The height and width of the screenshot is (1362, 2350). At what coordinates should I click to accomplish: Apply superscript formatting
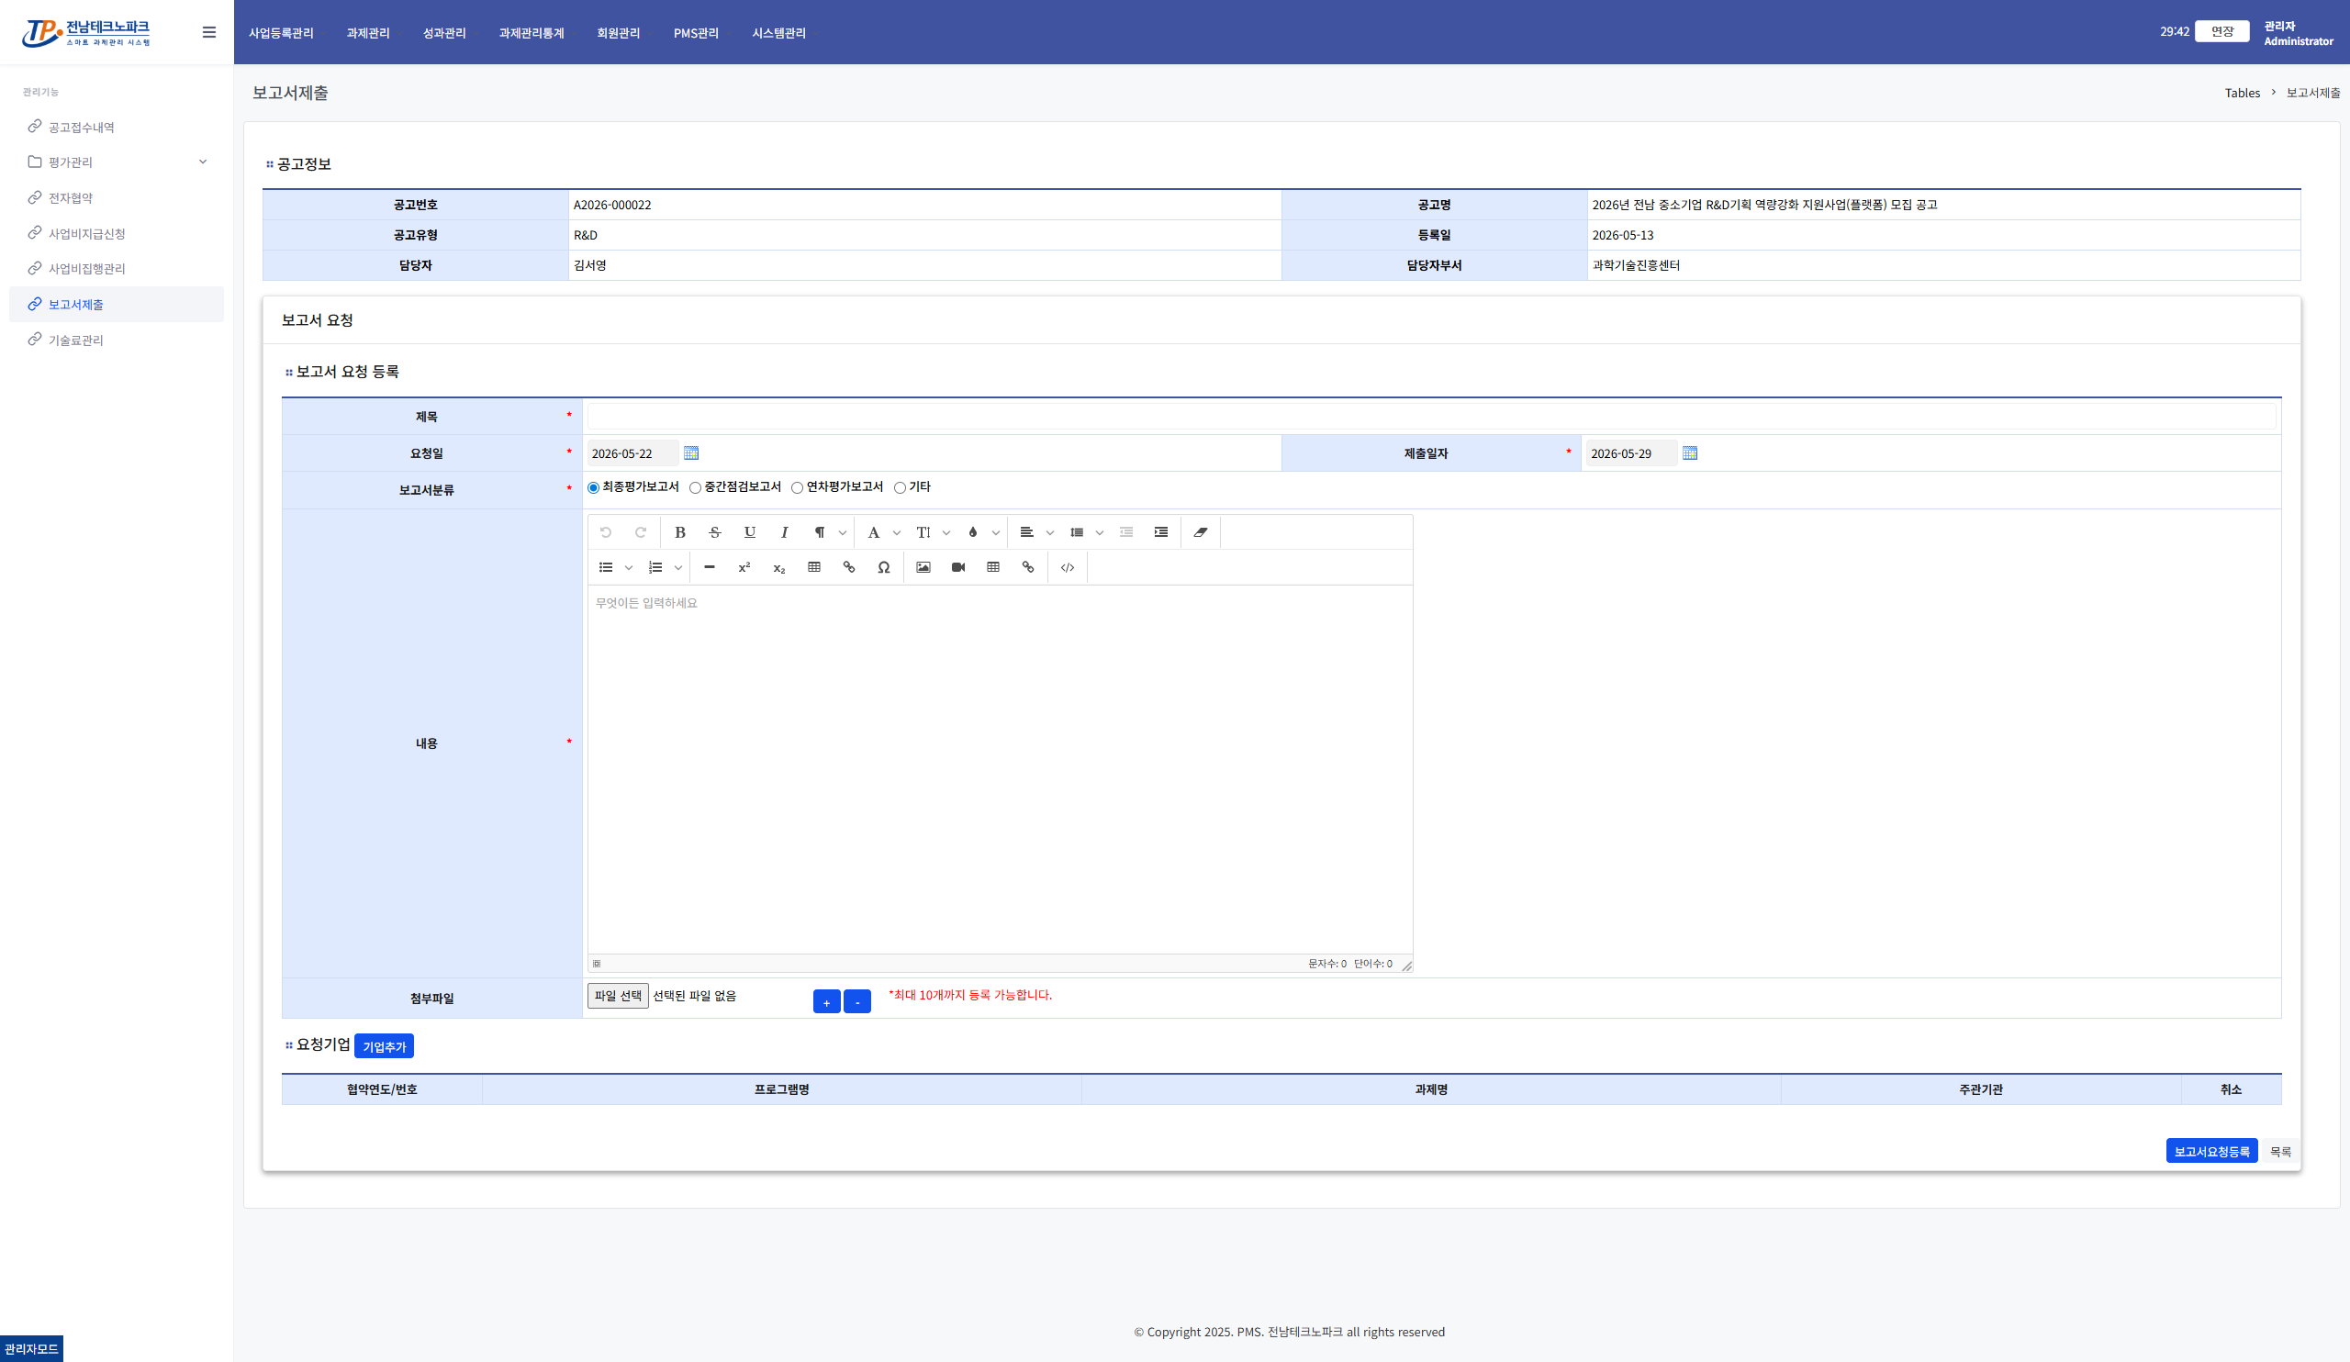744,568
